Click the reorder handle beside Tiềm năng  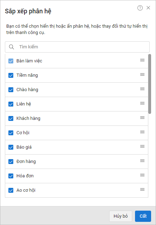[142, 74]
